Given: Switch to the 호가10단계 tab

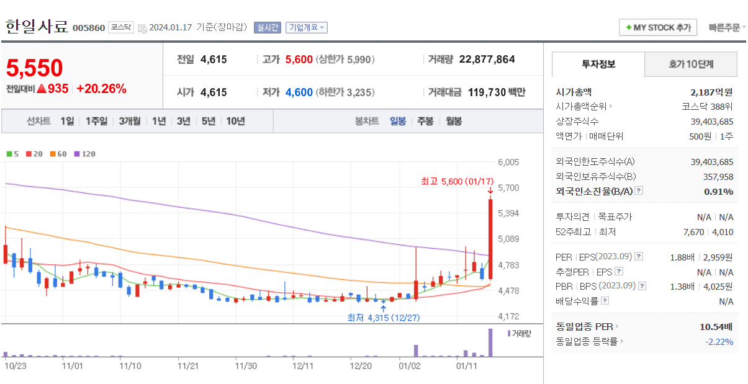Looking at the screenshot, I should click(x=691, y=64).
